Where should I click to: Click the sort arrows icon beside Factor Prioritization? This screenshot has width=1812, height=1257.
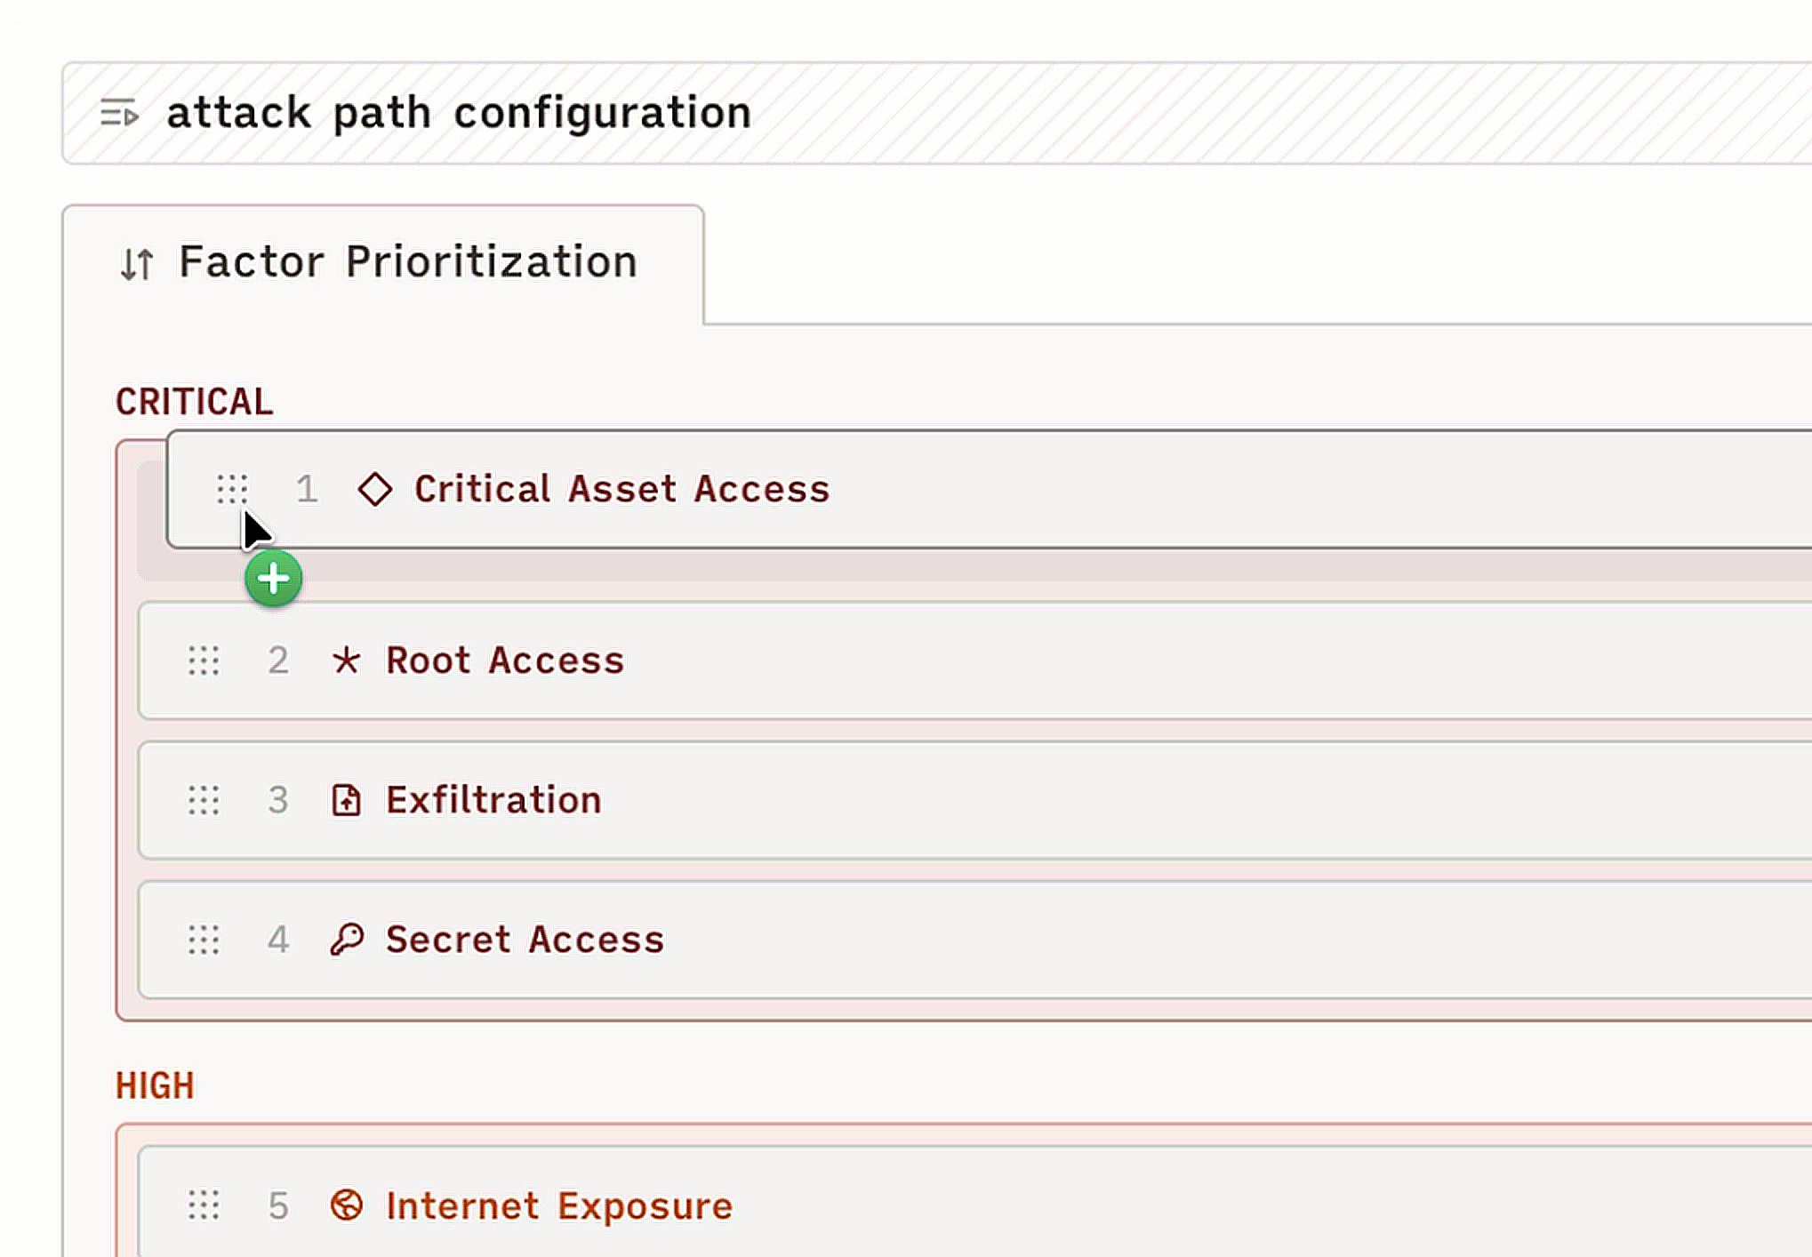tap(137, 264)
